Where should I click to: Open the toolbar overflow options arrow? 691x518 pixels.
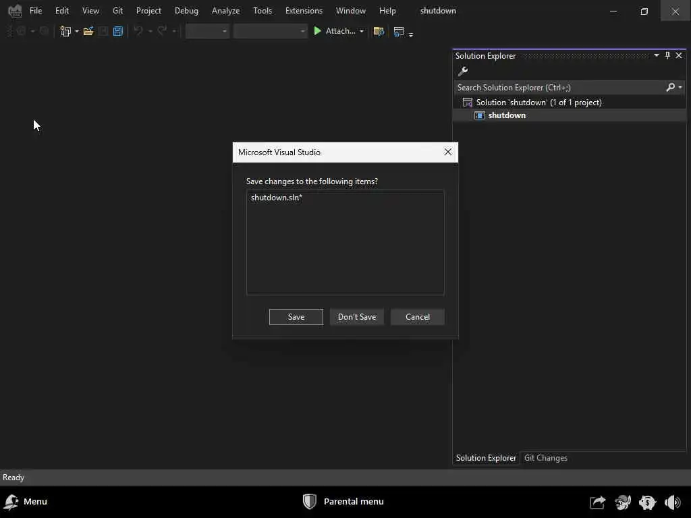(x=411, y=34)
